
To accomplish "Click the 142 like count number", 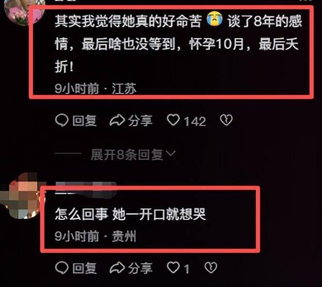I will click(x=195, y=121).
